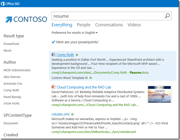Filter by author Alex Darrow
This screenshot has width=180, height=140.
click(12, 77)
